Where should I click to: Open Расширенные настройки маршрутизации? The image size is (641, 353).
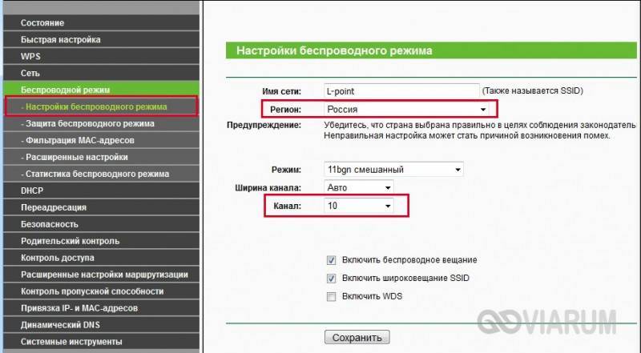pos(101,274)
